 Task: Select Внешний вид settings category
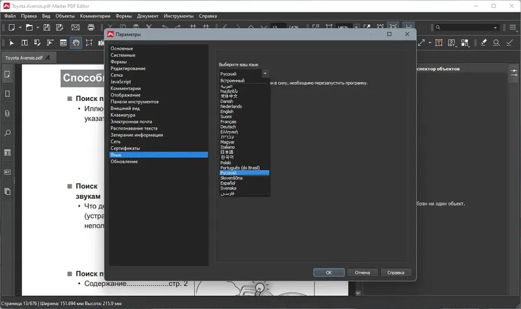[125, 108]
